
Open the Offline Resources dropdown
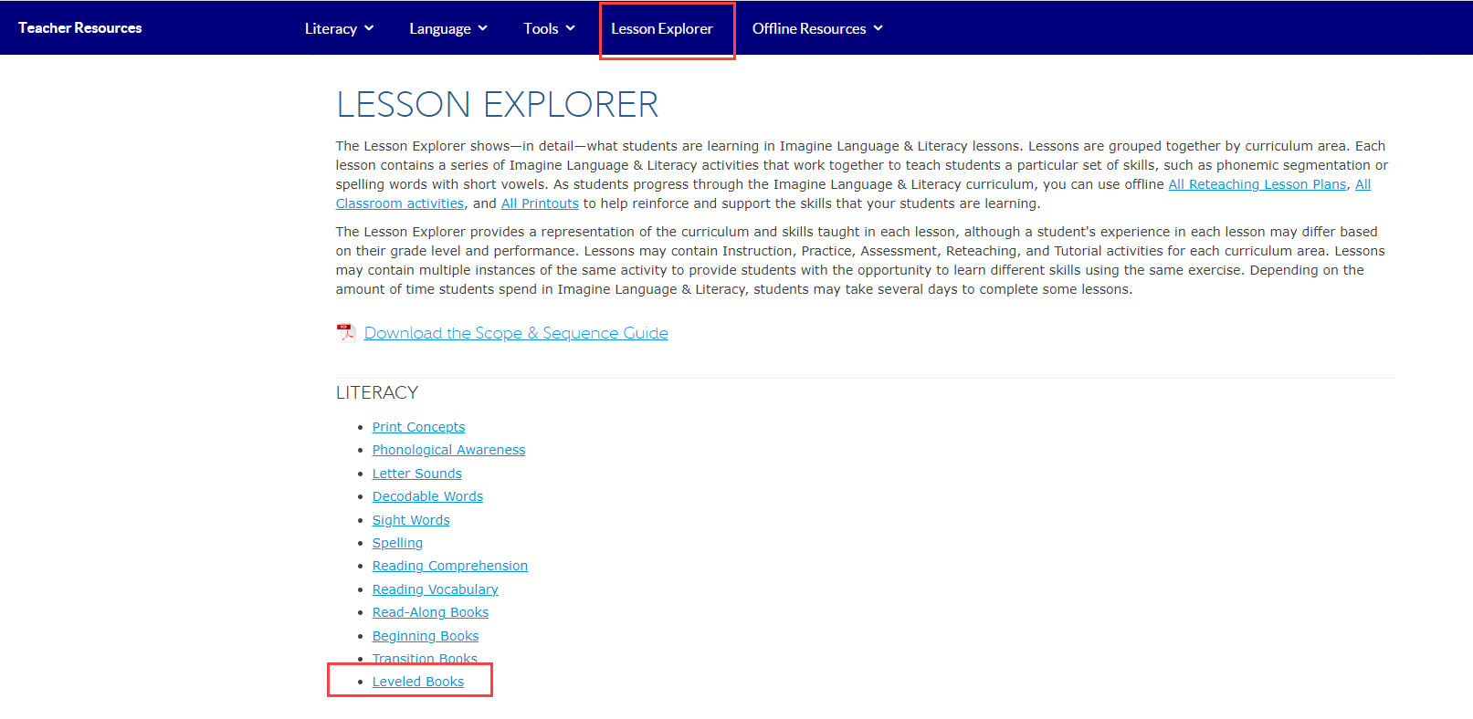point(816,28)
